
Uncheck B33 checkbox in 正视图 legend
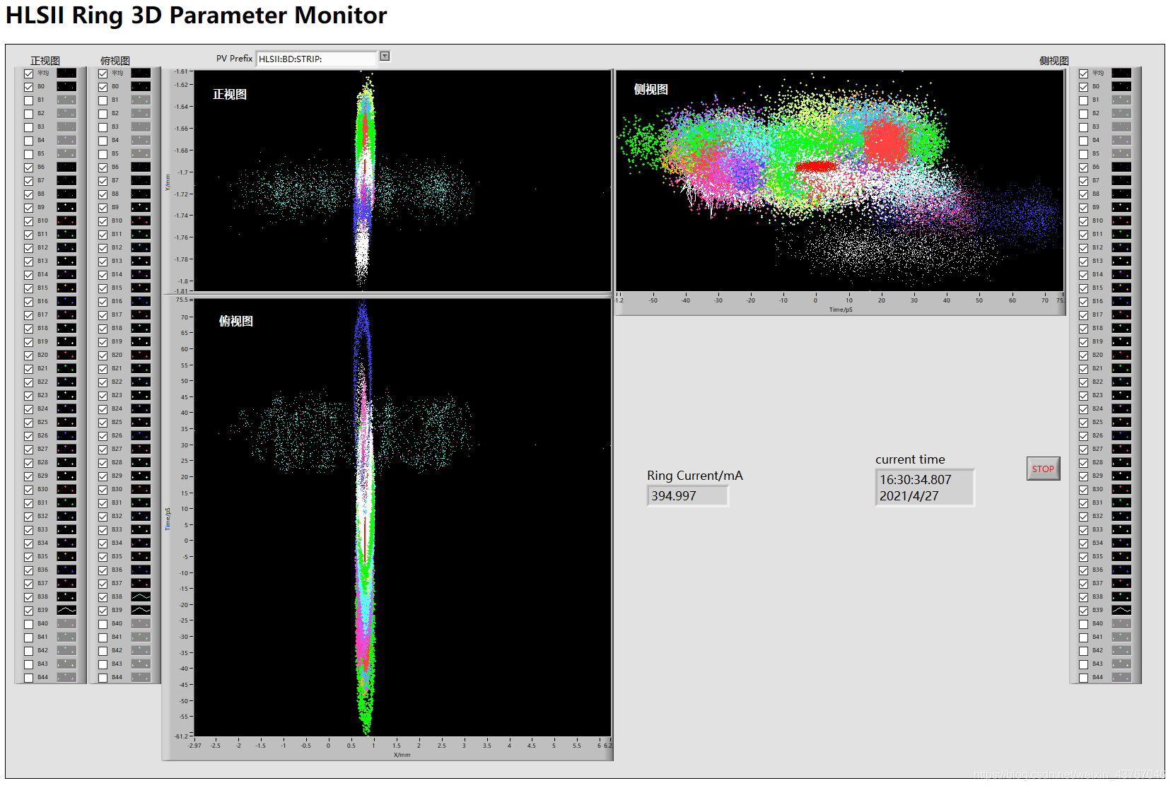29,530
